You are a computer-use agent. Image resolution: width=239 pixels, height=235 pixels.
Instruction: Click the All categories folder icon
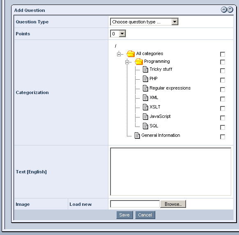pyautogui.click(x=131, y=54)
